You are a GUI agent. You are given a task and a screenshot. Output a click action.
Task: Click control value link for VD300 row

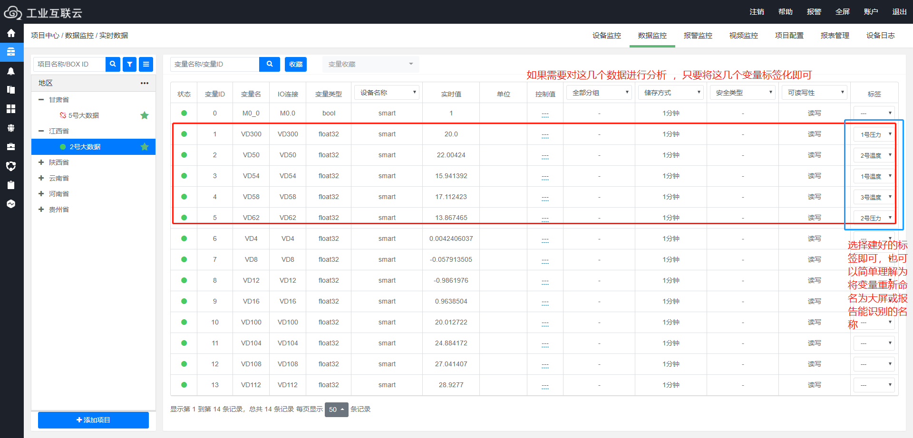pyautogui.click(x=545, y=135)
